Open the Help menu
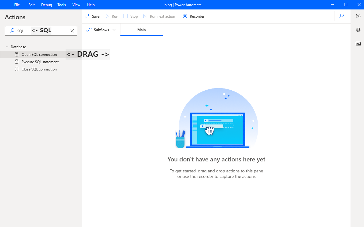 click(91, 5)
